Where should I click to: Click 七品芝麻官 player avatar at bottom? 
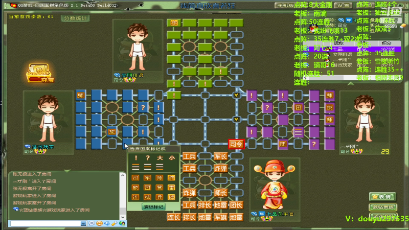click(x=274, y=185)
